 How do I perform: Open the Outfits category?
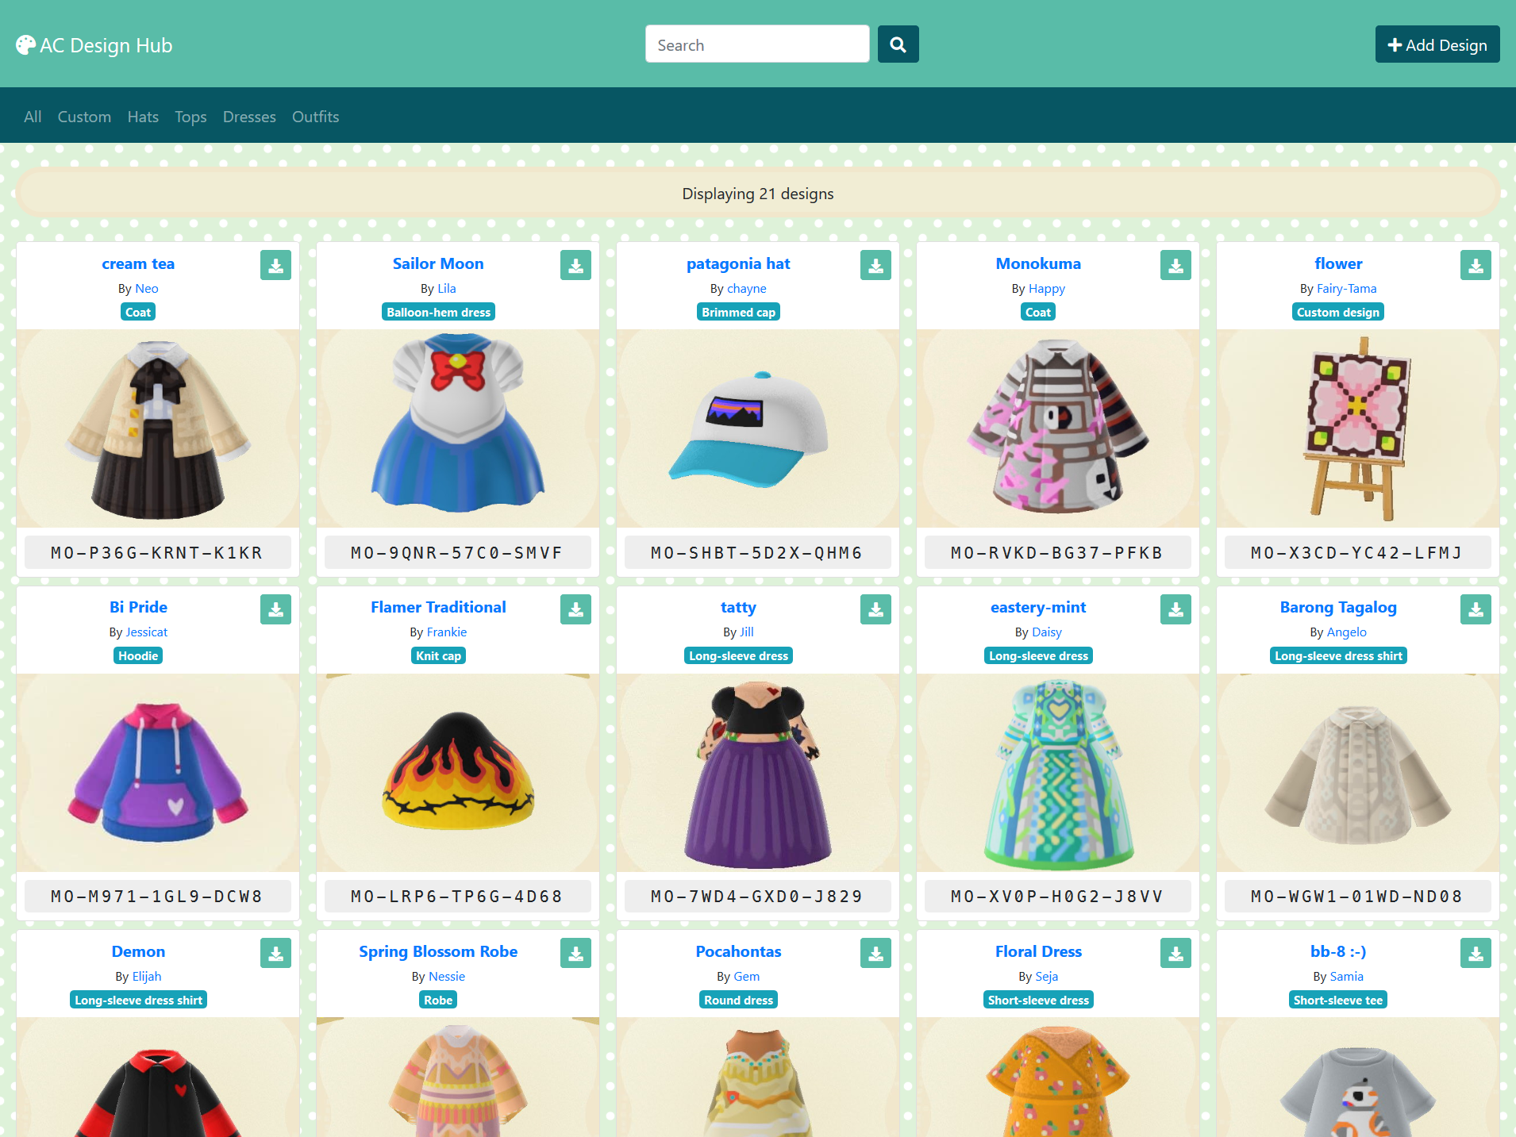315,117
